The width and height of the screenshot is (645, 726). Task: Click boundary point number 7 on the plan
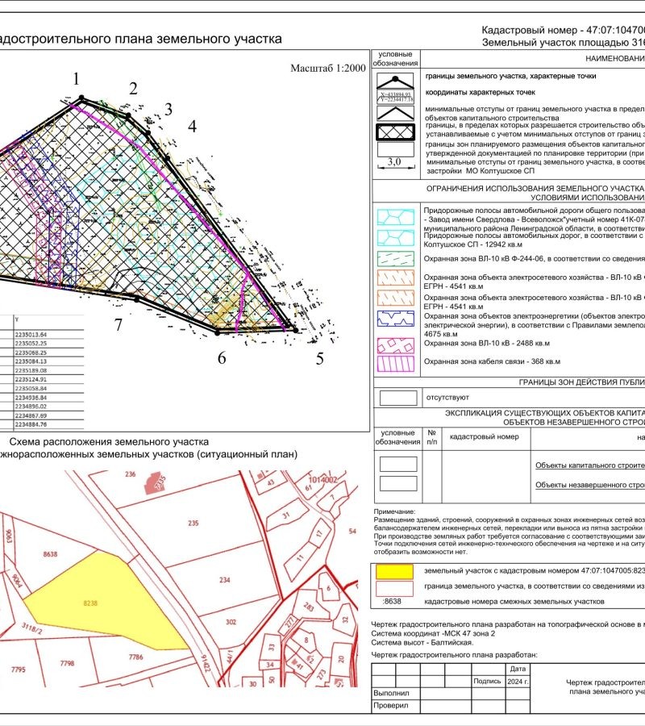pyautogui.click(x=119, y=324)
